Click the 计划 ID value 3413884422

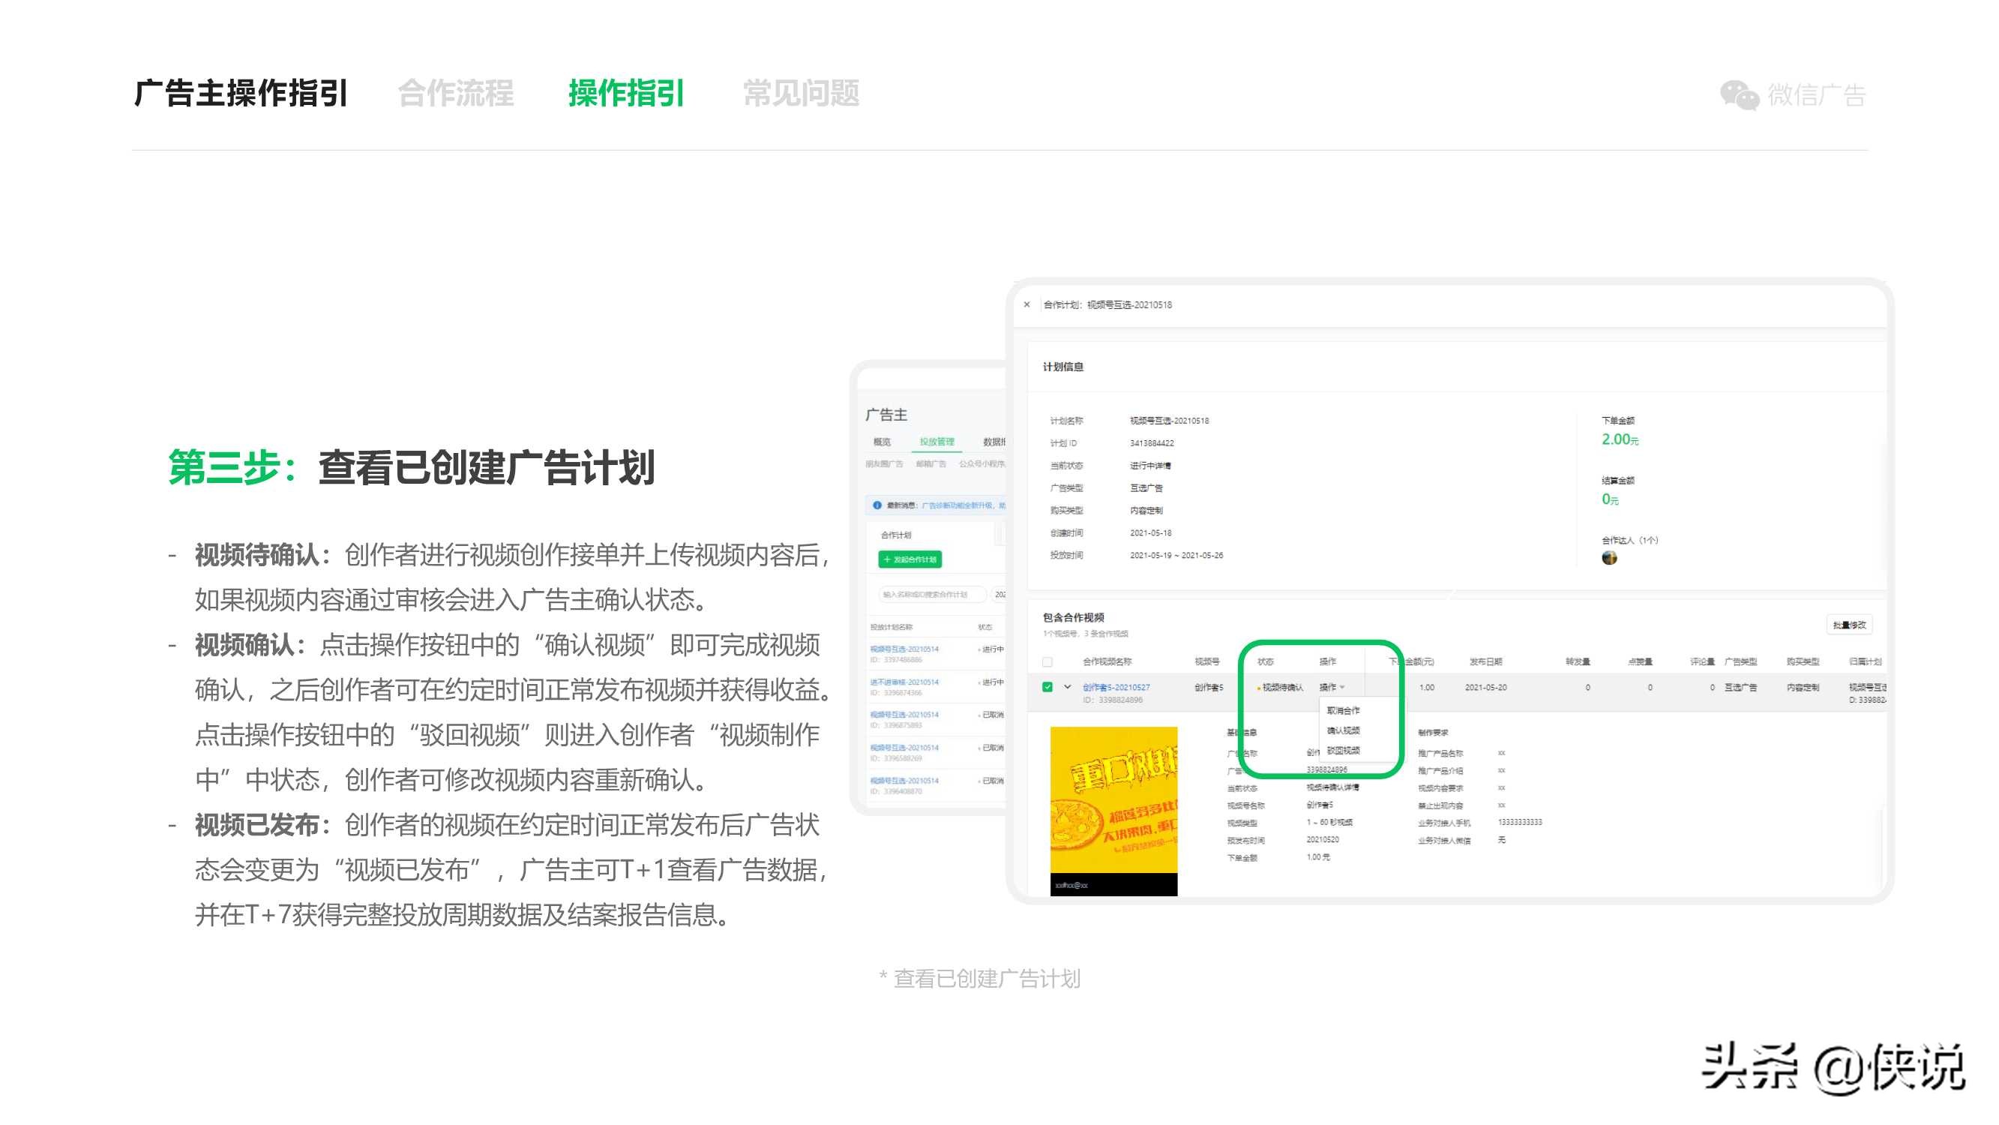(x=1152, y=443)
